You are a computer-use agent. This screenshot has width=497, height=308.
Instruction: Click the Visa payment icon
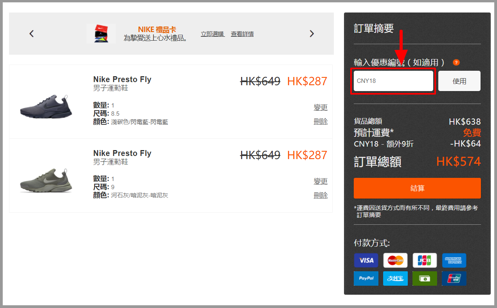[366, 260]
